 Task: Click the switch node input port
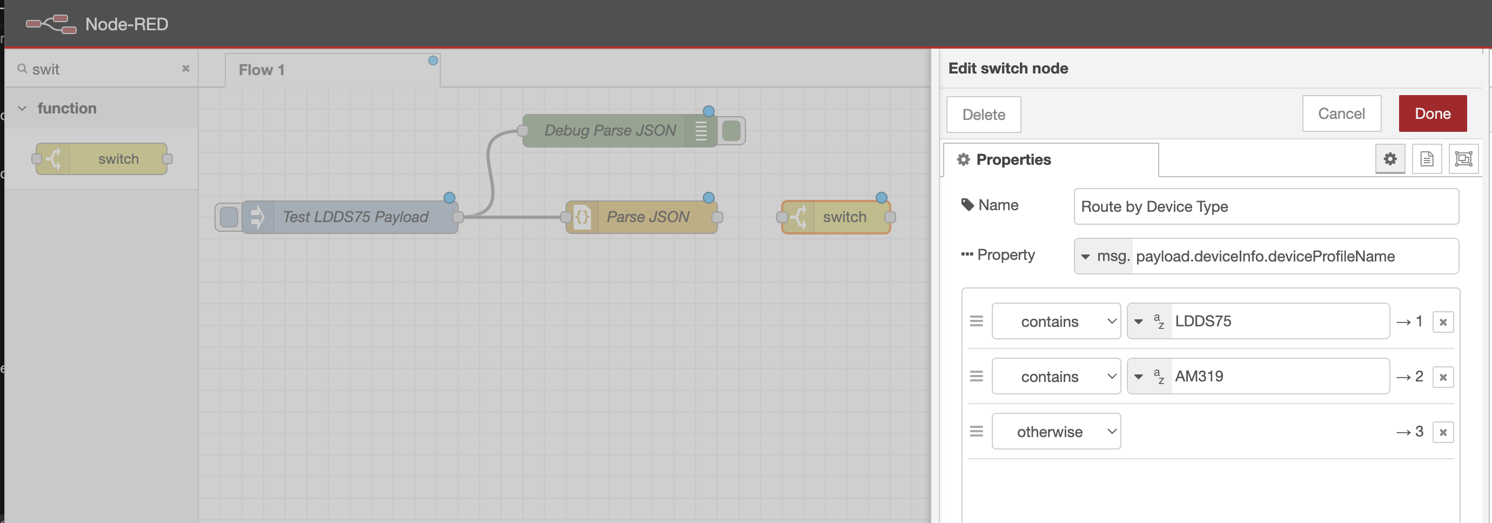coord(782,217)
